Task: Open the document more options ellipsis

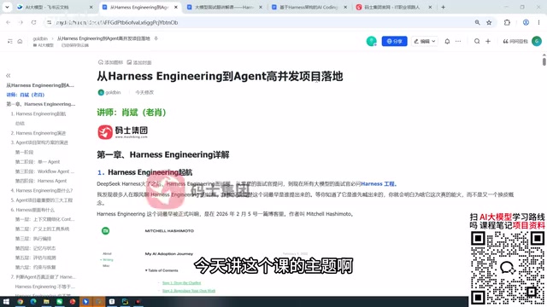Action: point(458,41)
